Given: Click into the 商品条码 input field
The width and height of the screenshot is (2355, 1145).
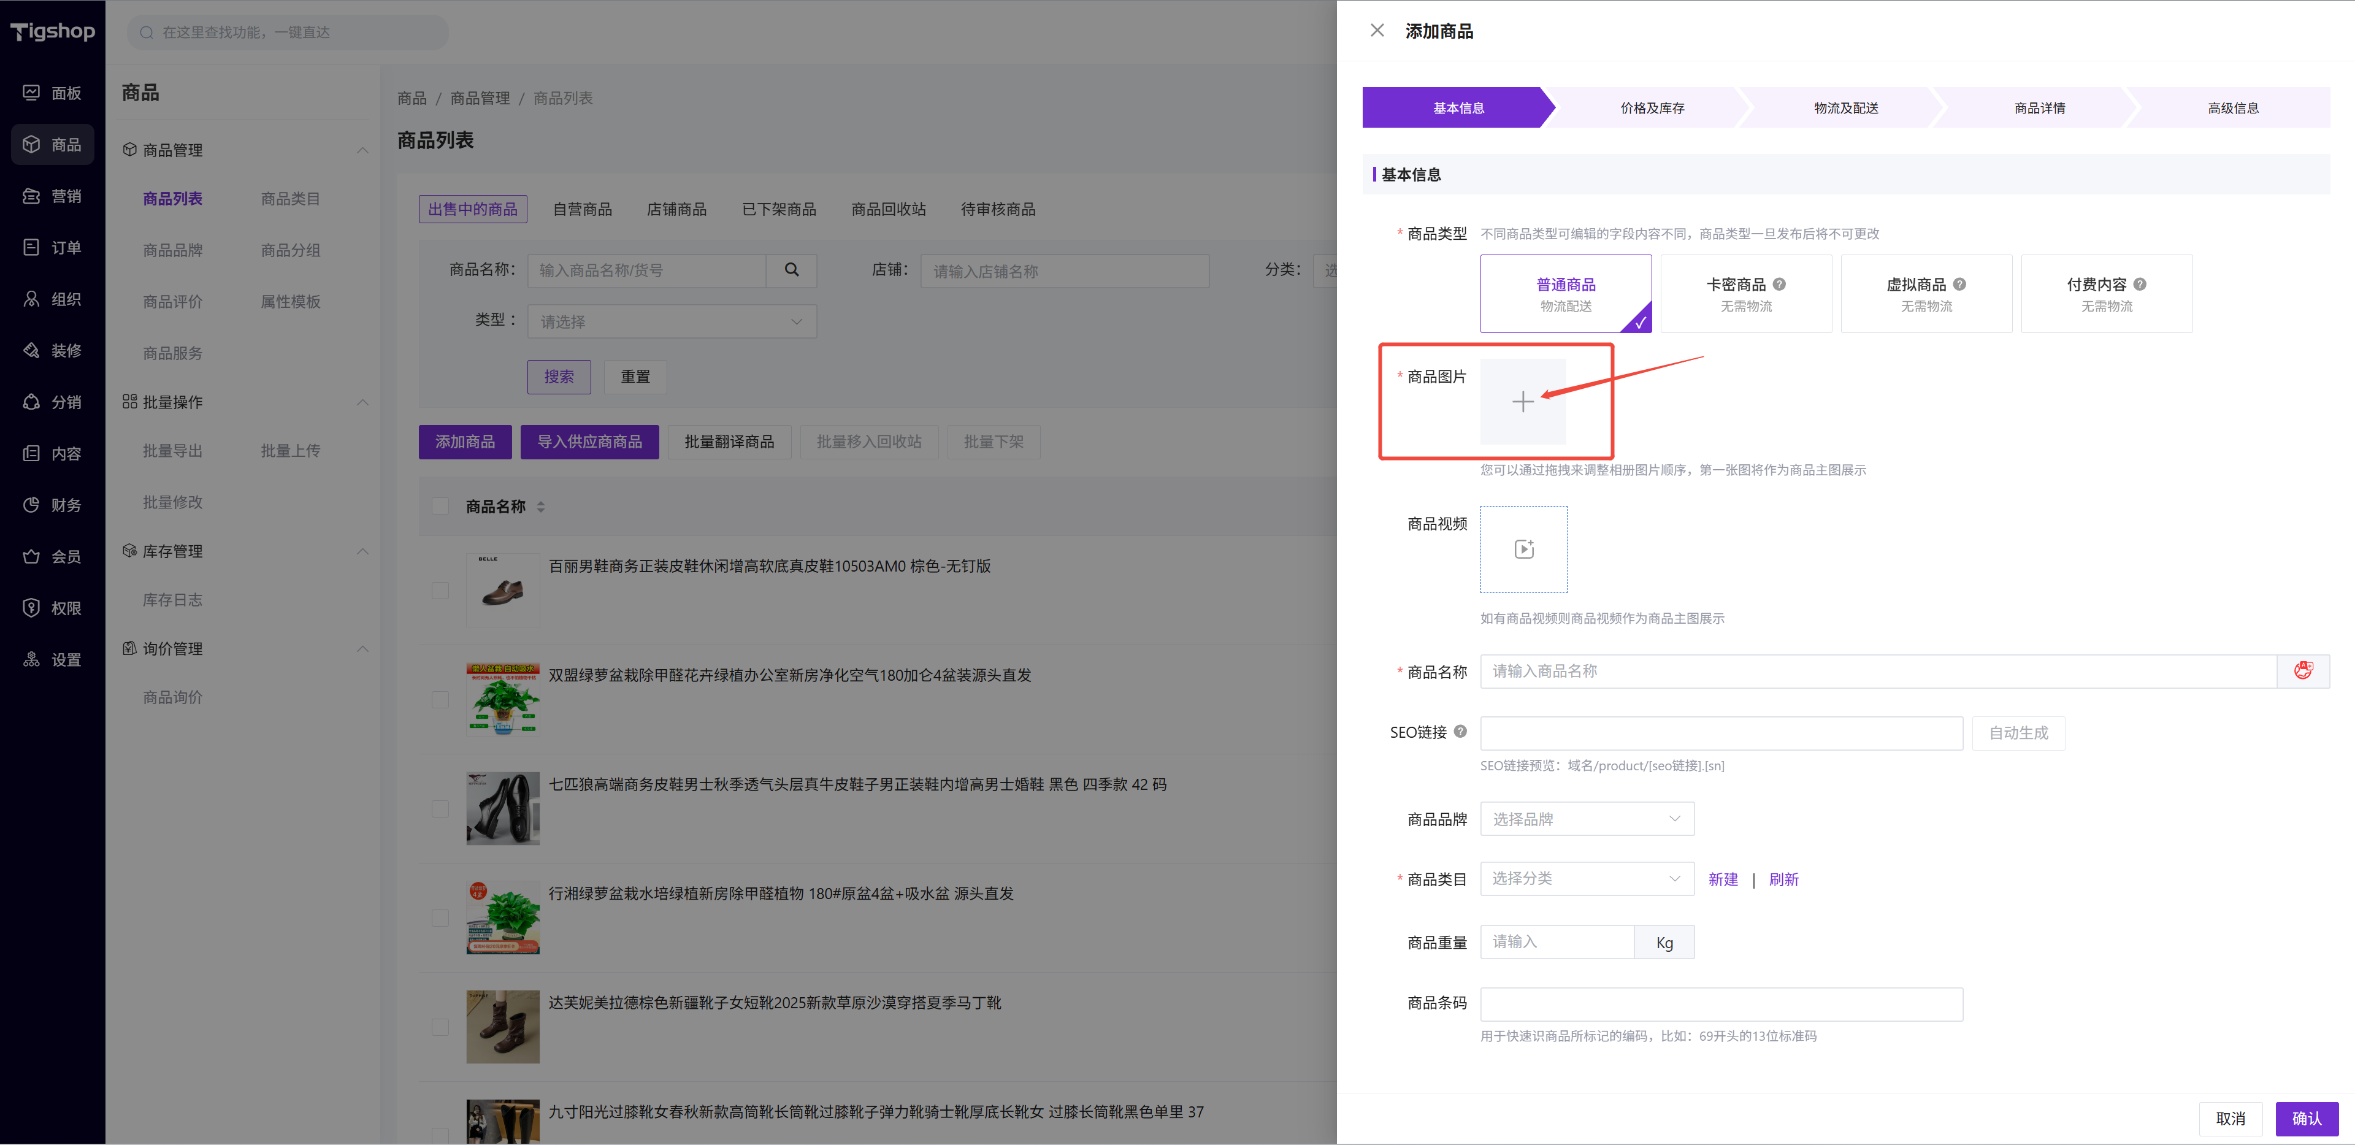Looking at the screenshot, I should [x=1720, y=1003].
